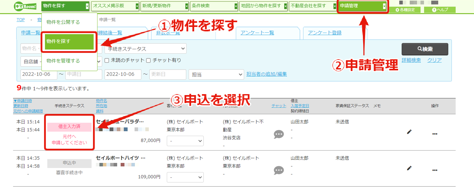The height and width of the screenshot is (187, 474).
Task: Edit memo pencil for 87,000円 row
Action: pyautogui.click(x=409, y=132)
